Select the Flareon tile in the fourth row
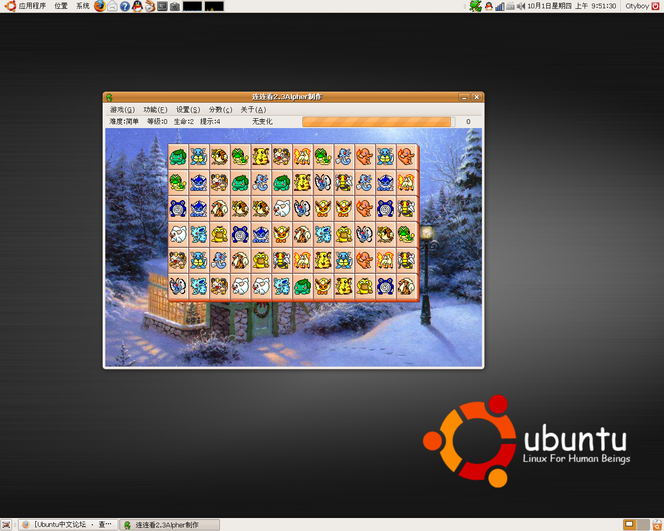The image size is (664, 531). pyautogui.click(x=282, y=234)
